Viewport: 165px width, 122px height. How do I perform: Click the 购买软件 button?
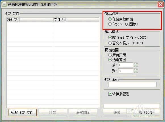tap(146, 113)
